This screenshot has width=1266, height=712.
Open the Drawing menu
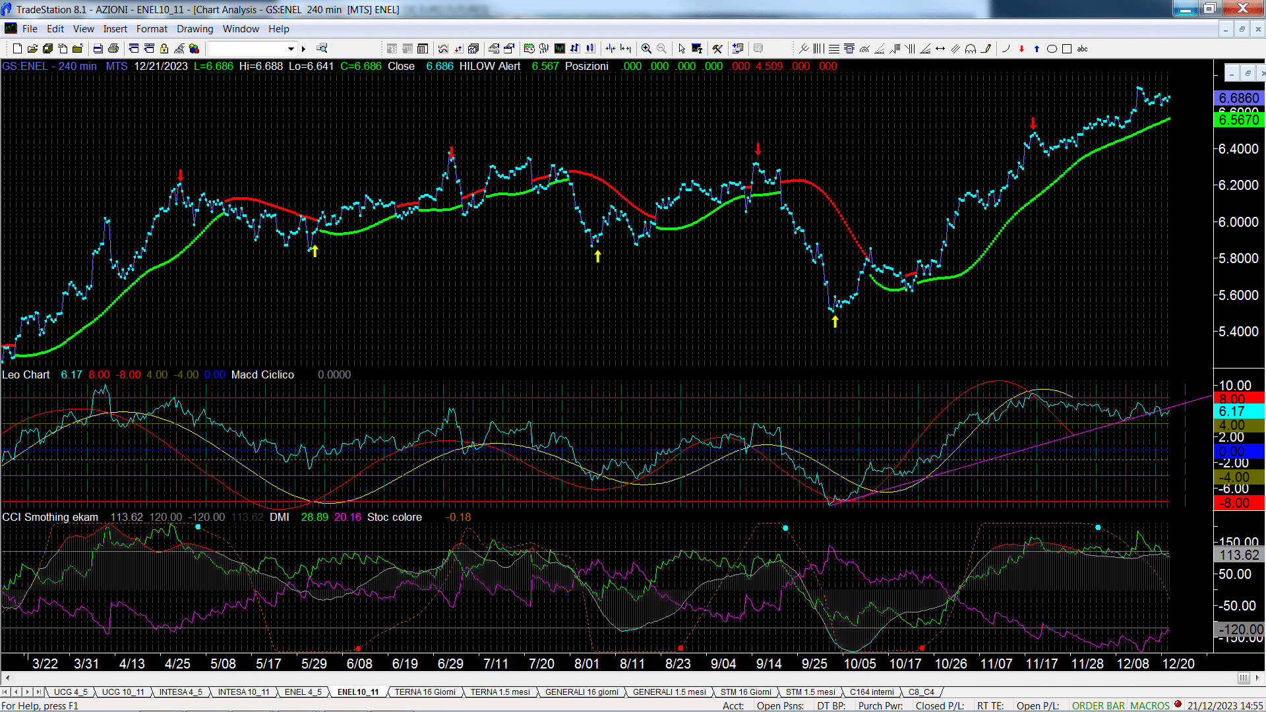click(195, 29)
